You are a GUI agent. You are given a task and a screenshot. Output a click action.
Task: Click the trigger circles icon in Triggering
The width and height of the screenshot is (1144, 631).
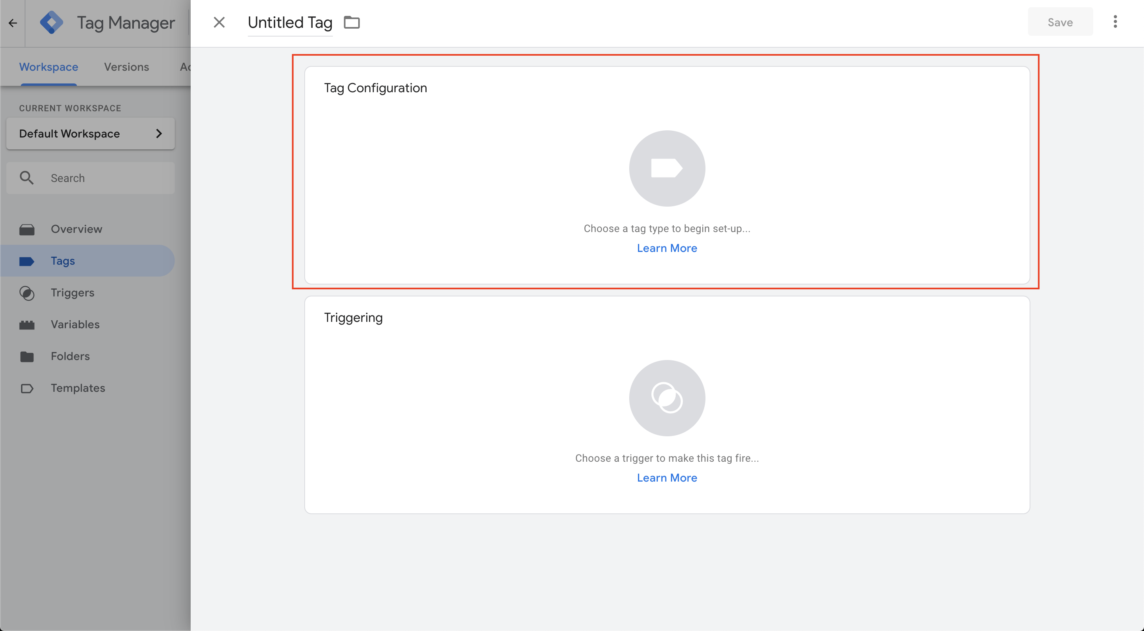[667, 398]
